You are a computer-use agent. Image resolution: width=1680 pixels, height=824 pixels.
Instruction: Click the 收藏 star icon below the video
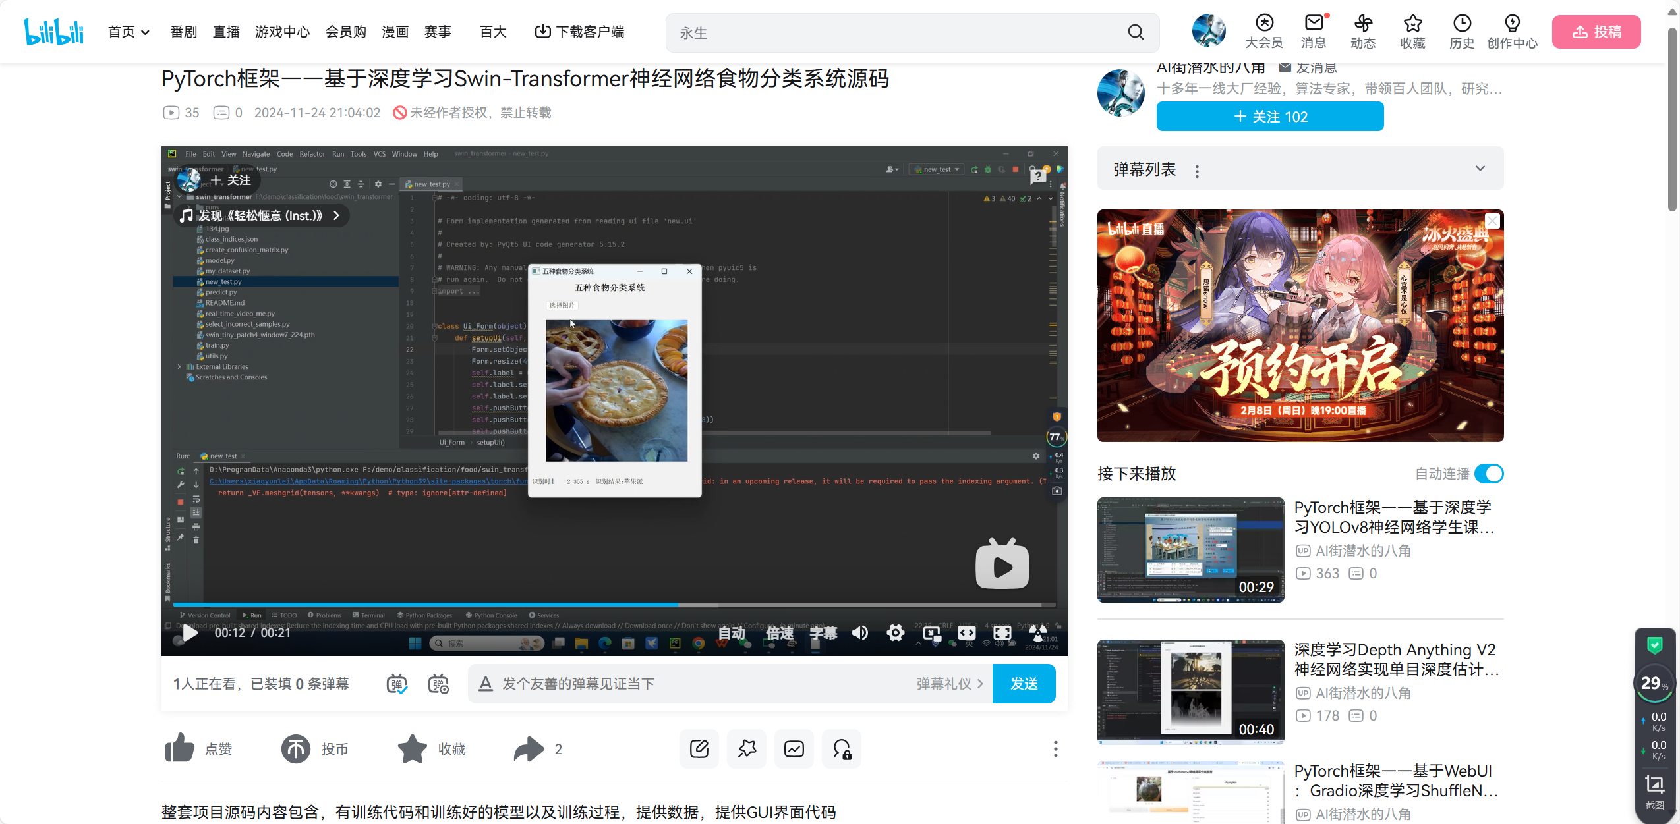pyautogui.click(x=411, y=748)
